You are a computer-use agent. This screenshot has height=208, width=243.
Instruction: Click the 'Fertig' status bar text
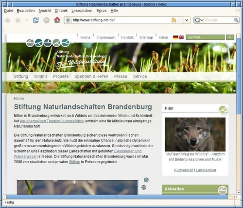(x=9, y=202)
